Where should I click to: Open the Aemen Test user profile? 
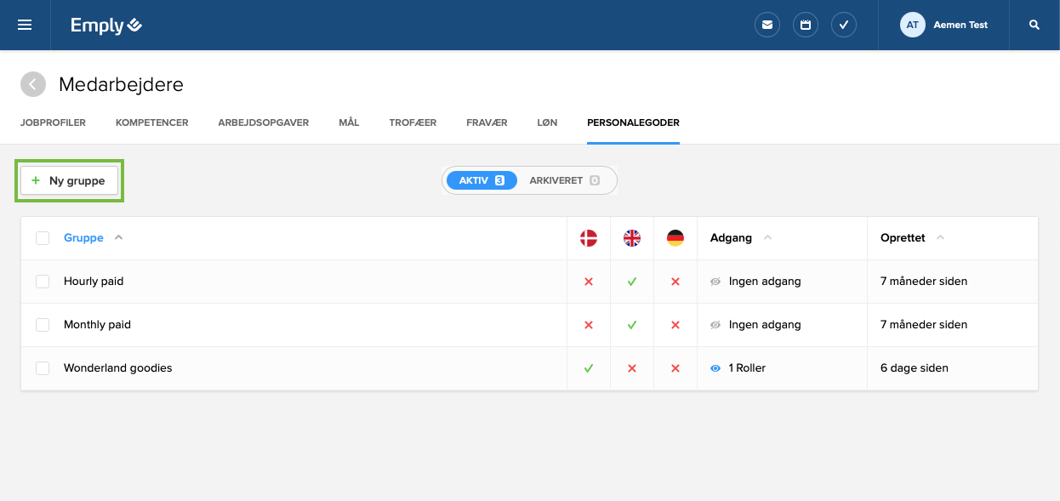[x=944, y=25]
